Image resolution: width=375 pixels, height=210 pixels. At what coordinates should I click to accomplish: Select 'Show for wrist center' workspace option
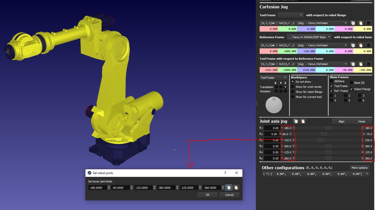coord(293,87)
